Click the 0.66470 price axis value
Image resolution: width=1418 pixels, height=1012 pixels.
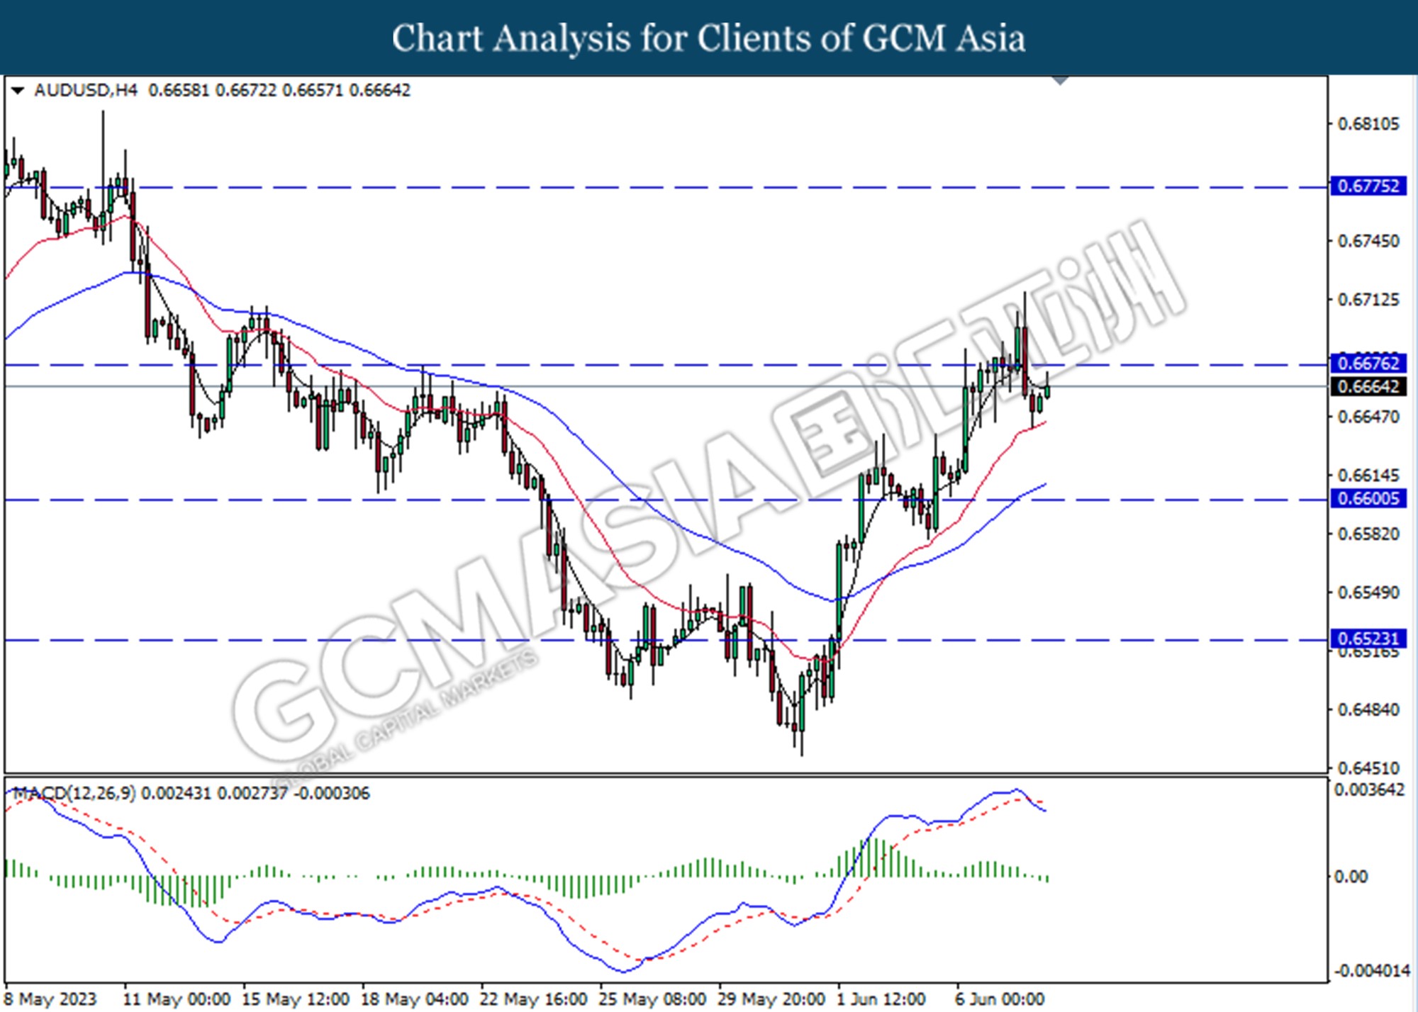click(x=1368, y=417)
